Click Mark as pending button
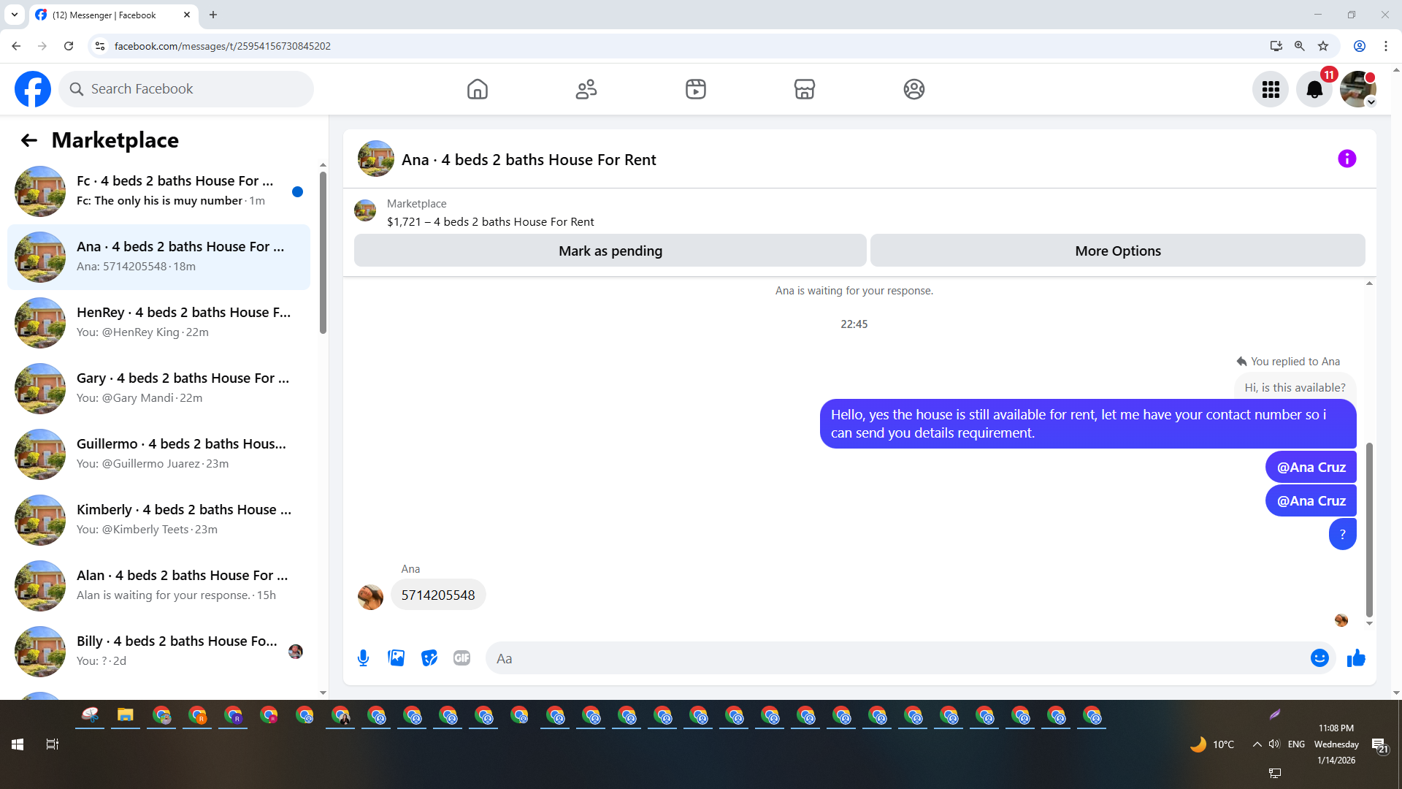The height and width of the screenshot is (789, 1402). (x=610, y=251)
